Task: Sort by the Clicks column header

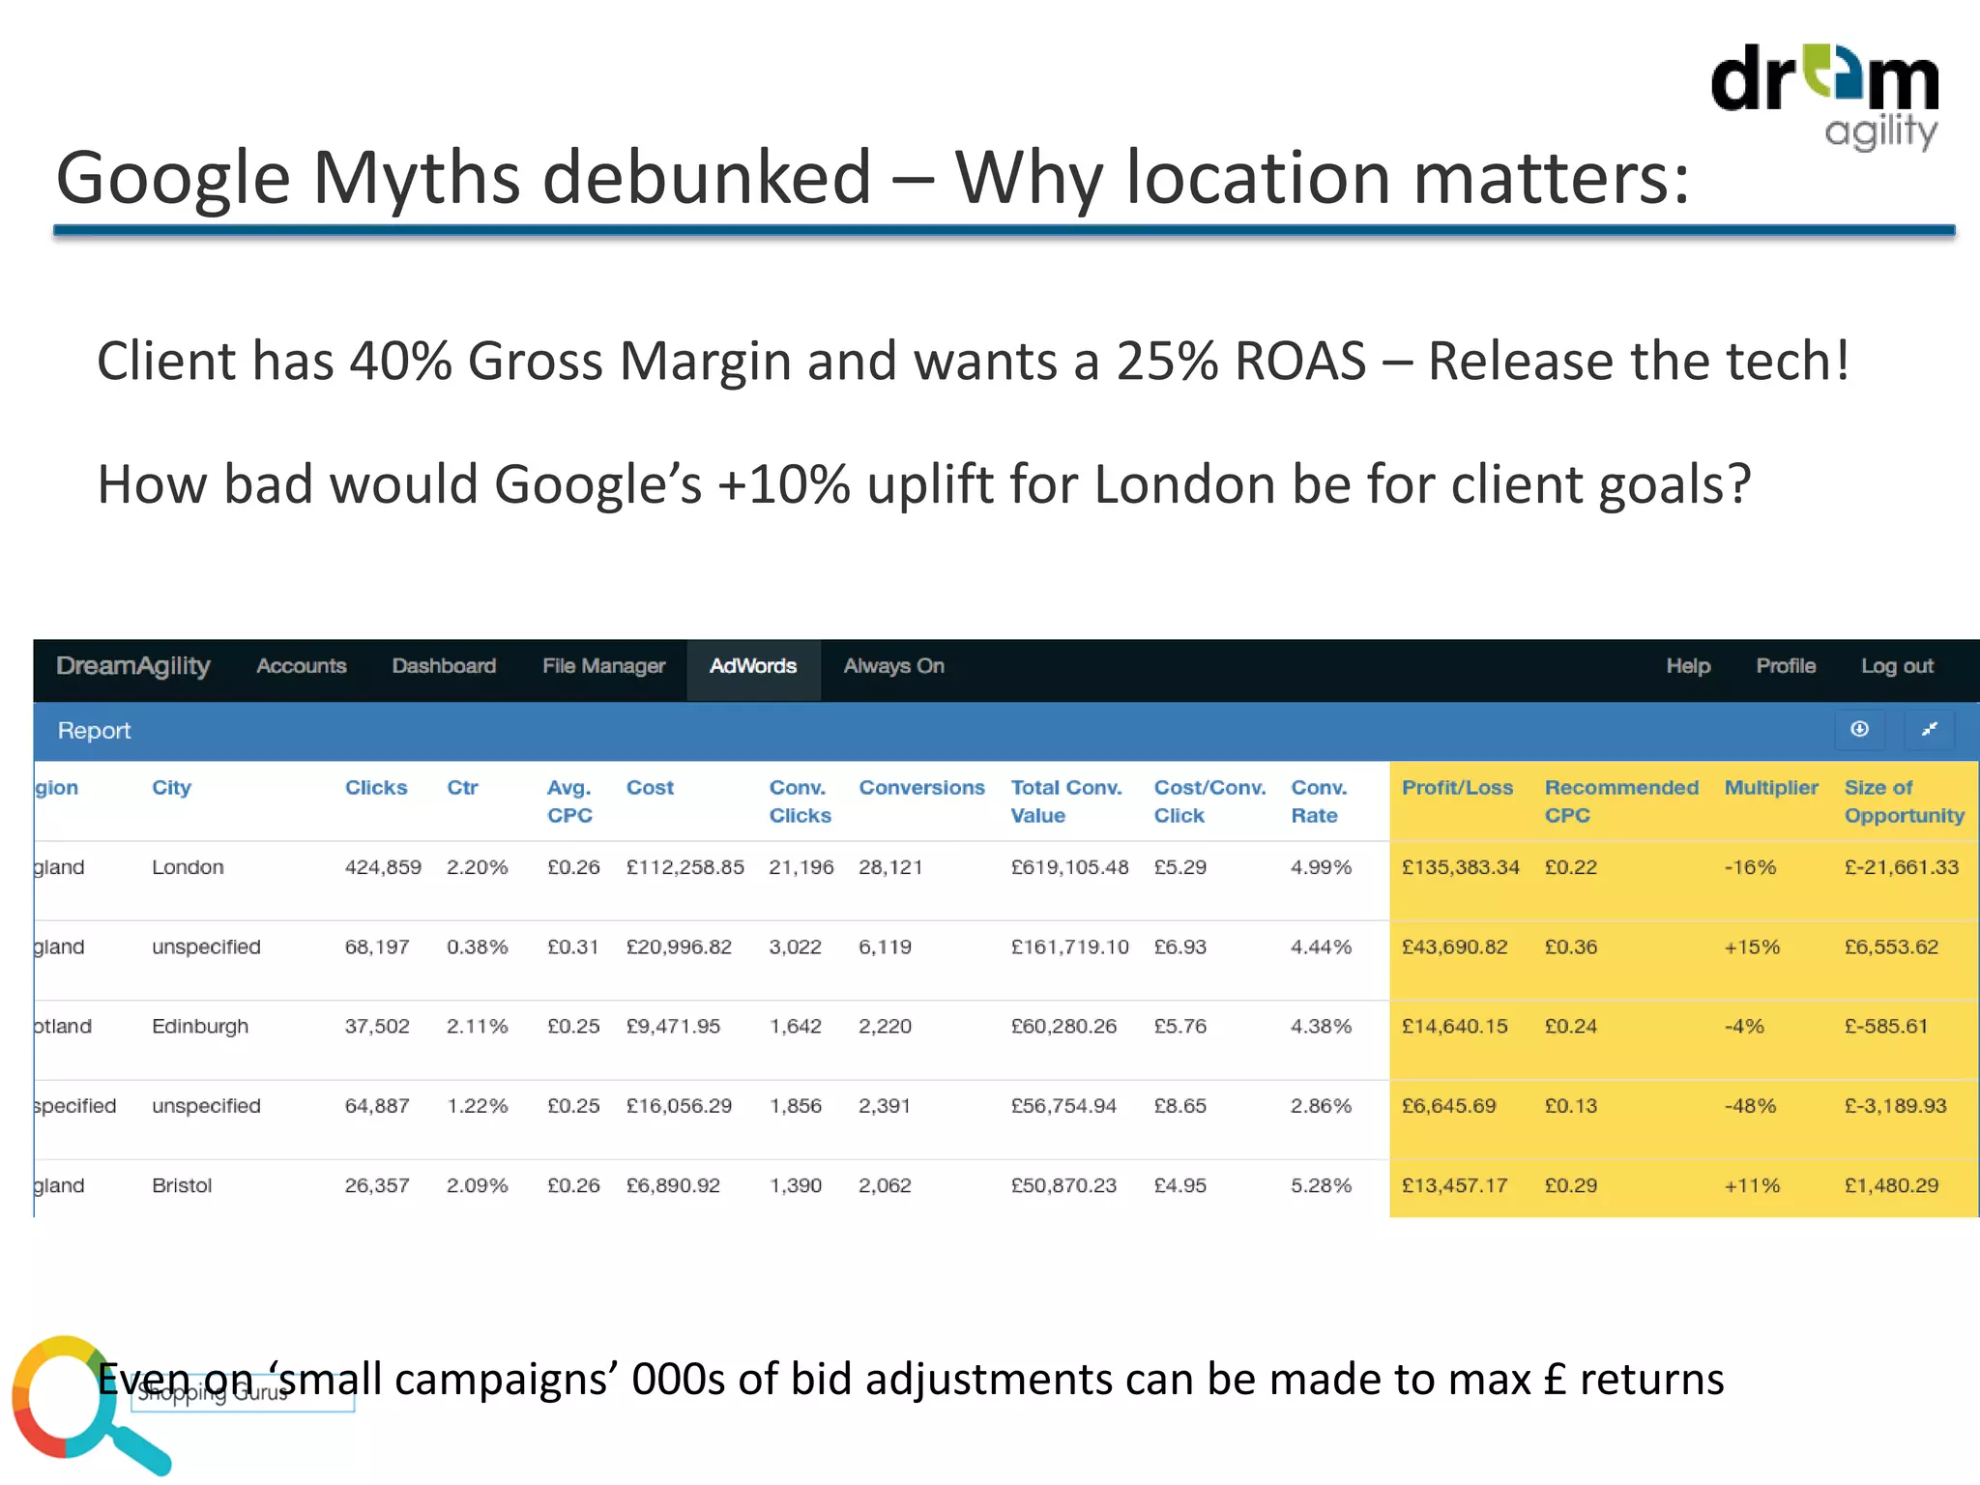Action: [x=376, y=788]
